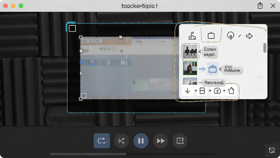Click the split layout icon in panel bottom row
The width and height of the screenshot is (280, 158).
point(202,91)
